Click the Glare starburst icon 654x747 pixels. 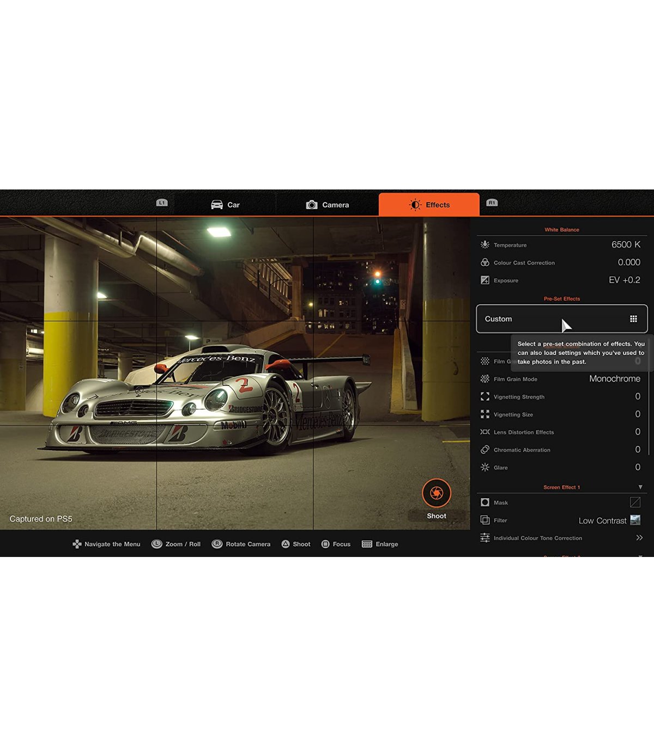(485, 467)
